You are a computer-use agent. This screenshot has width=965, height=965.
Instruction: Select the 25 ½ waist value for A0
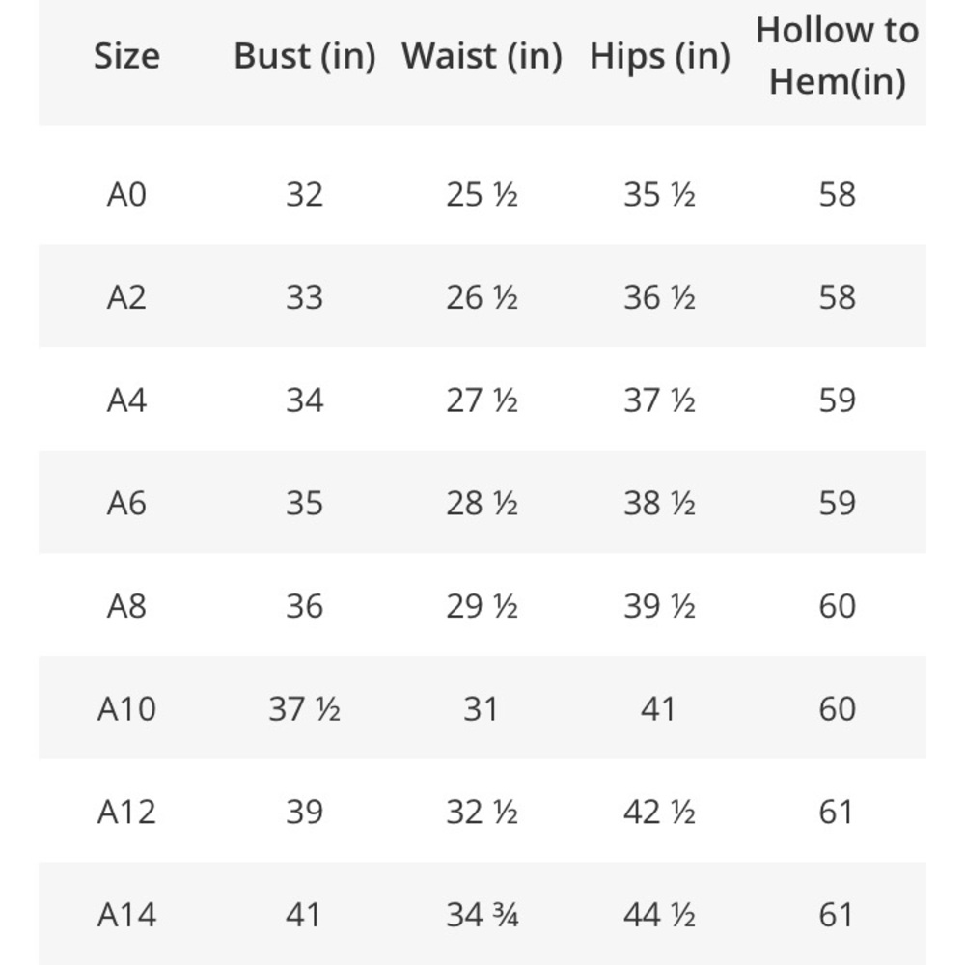[x=482, y=195]
